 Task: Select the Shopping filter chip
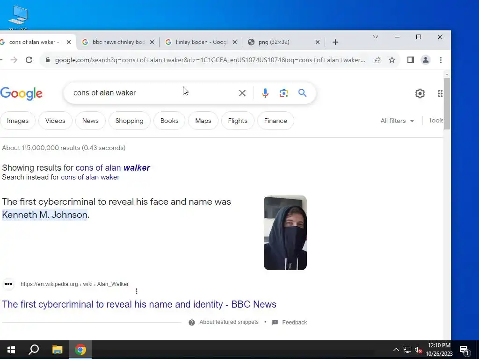tap(130, 121)
